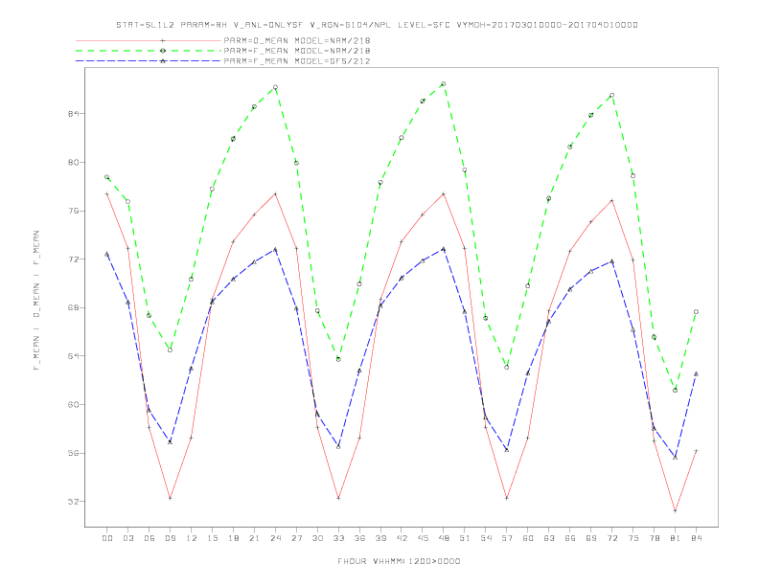Click green NAM circle marker at hour 48 peak
The height and width of the screenshot is (586, 759).
pyautogui.click(x=444, y=83)
